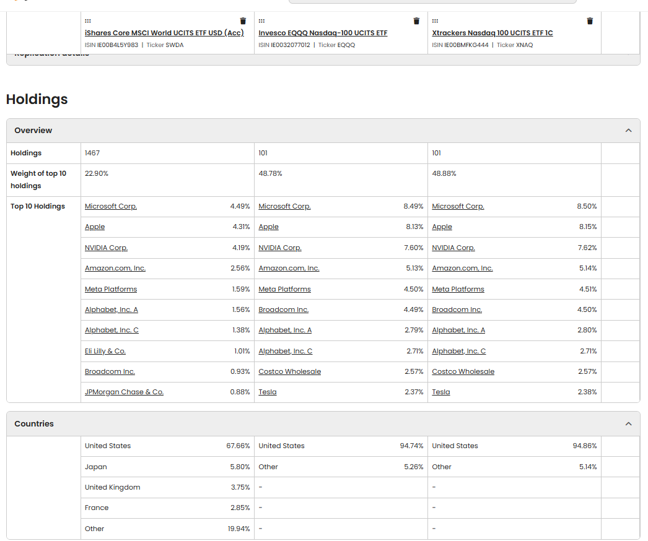Viewport: 648px width, 541px height.
Task: Open Meta Platforms with 4.51% weight
Action: pos(458,289)
